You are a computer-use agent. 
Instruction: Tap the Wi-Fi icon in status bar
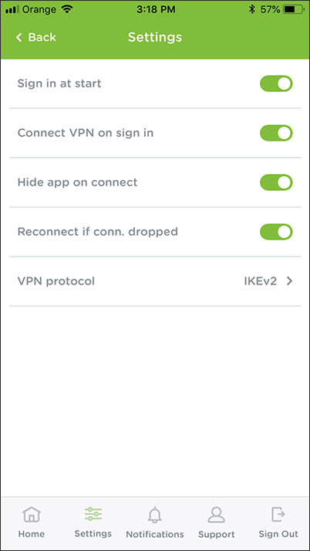coord(67,9)
